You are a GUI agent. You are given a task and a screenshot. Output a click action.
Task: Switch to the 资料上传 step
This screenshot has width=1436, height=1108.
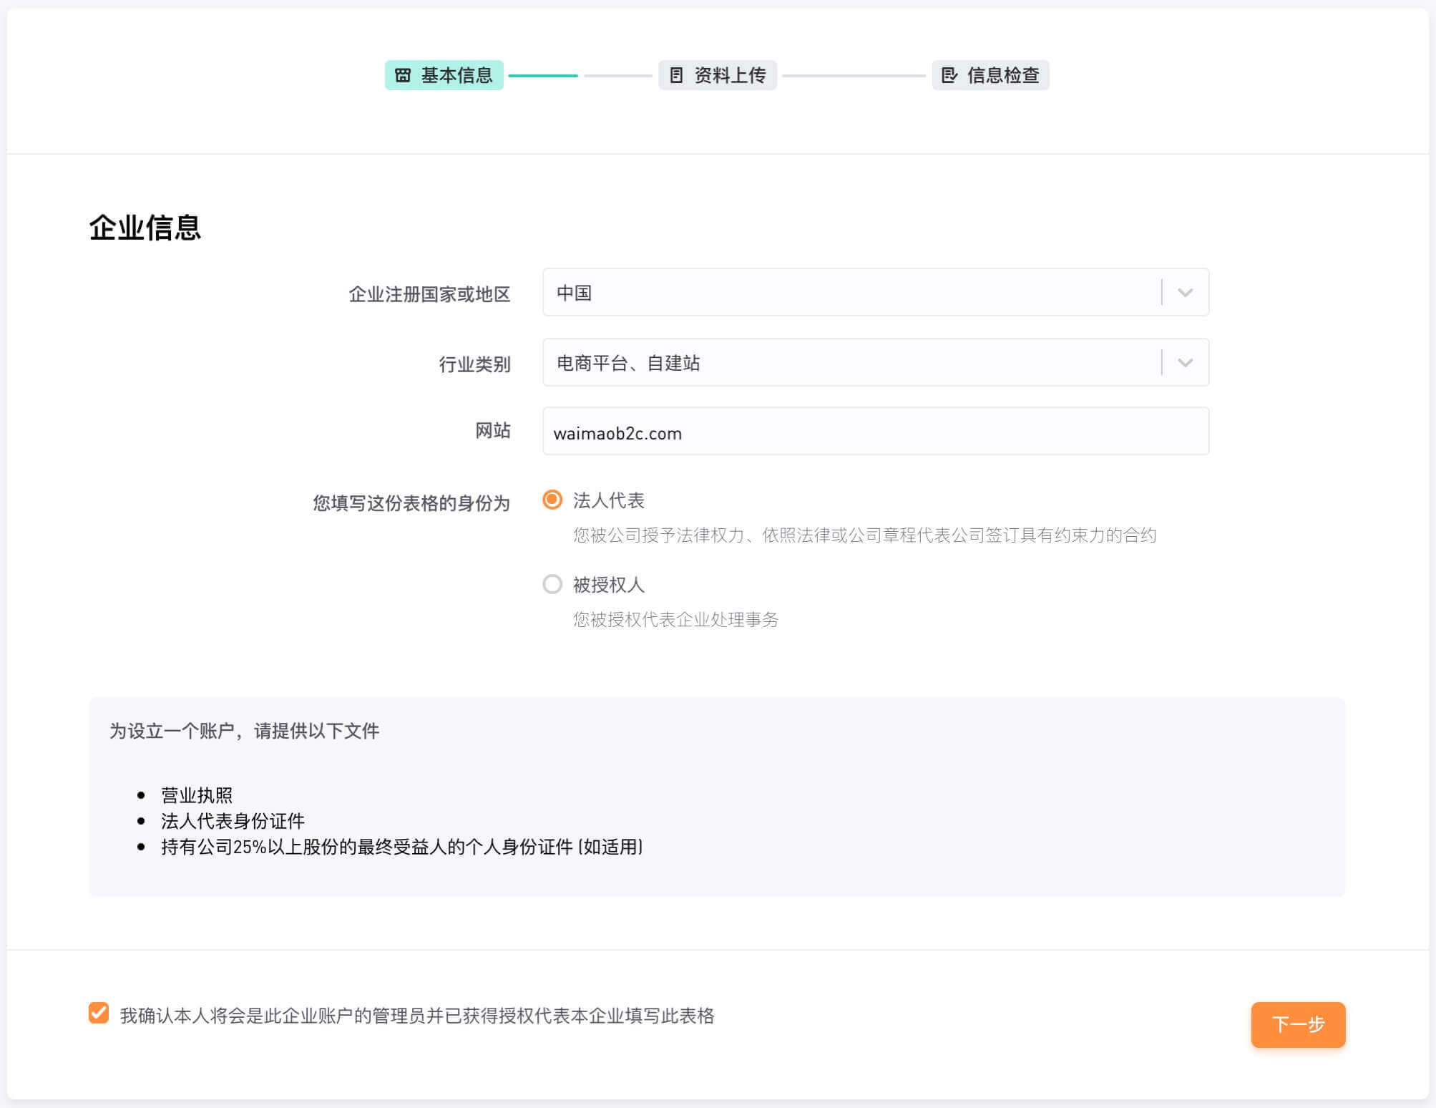coord(719,74)
